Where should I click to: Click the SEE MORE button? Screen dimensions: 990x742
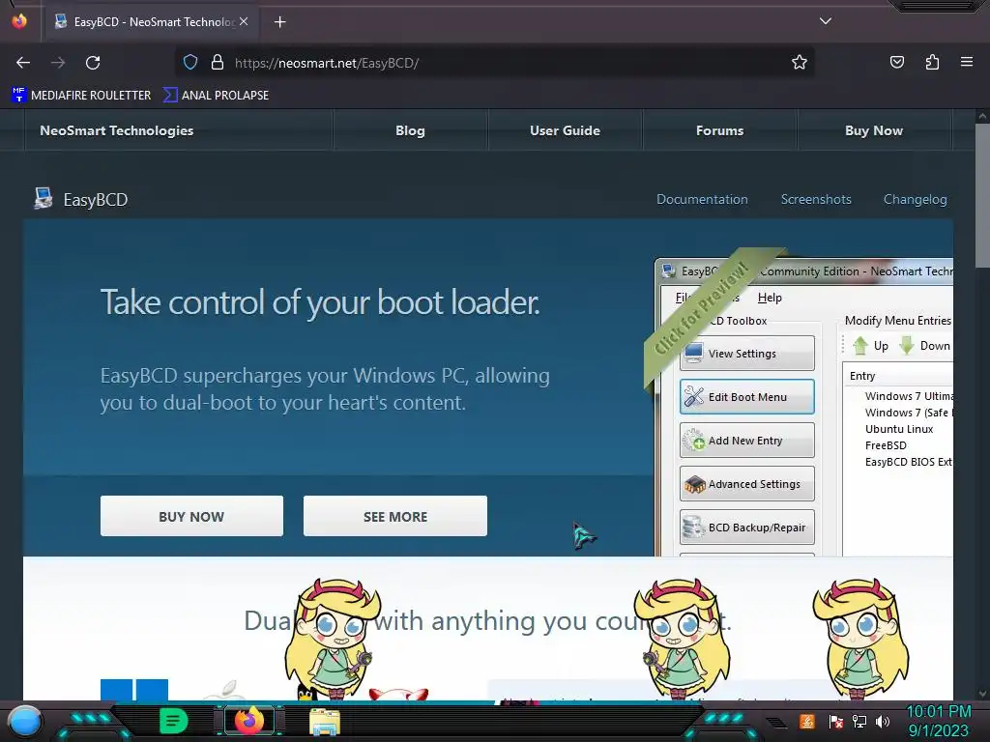coord(395,516)
